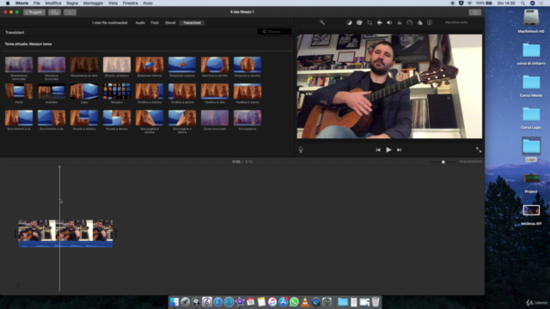Screen dimensions: 550x309
Task: Open the Segna menu
Action: 72,3
